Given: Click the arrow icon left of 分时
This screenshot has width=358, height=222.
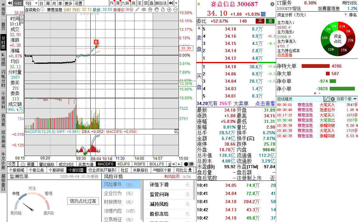Looking at the screenshot, I should point(10,3).
